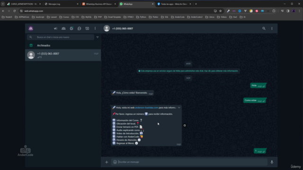Viewport: 303px width, 170px height.
Task: Click the web.whatsapp.com address bar
Action: [116, 11]
